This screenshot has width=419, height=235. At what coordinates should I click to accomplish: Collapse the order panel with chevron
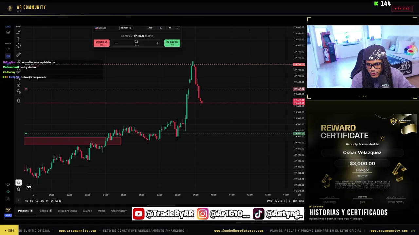(x=178, y=28)
